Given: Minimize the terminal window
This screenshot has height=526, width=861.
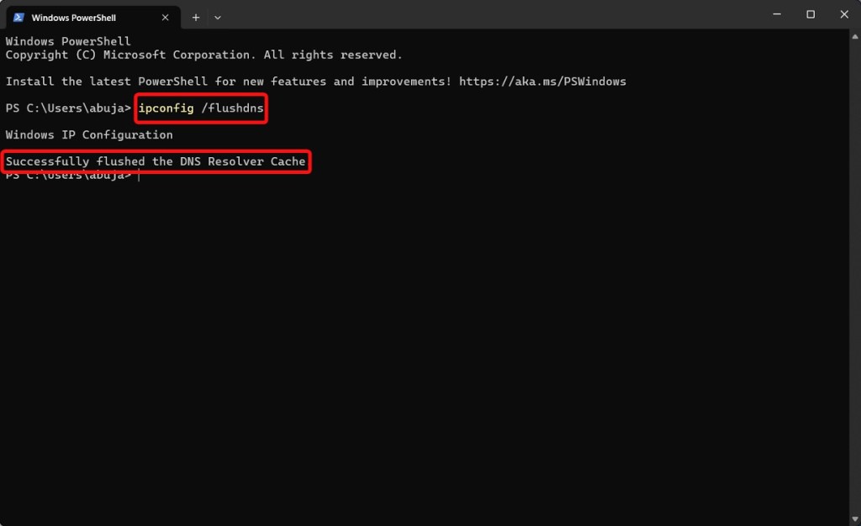Looking at the screenshot, I should (777, 14).
